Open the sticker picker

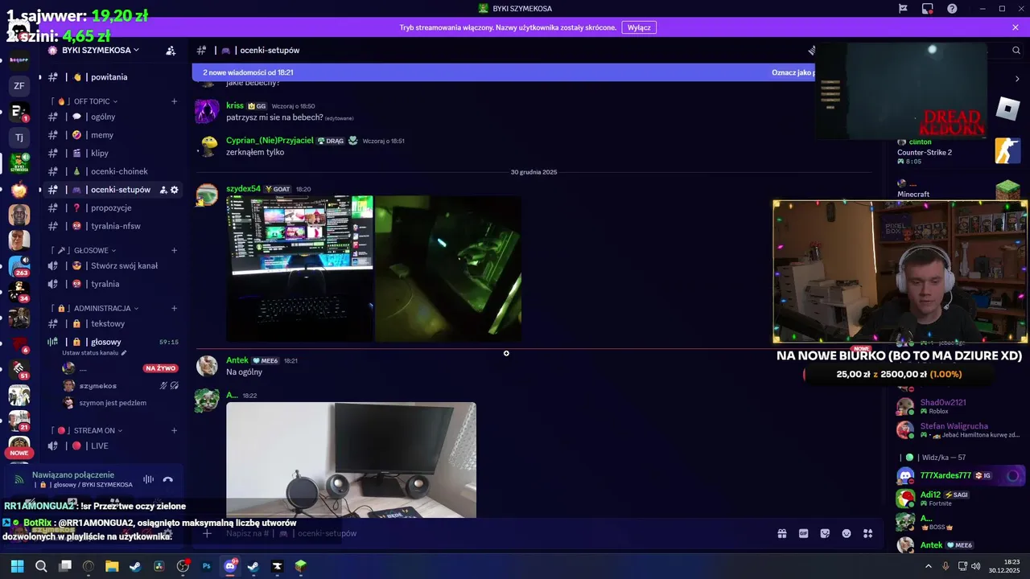tap(825, 533)
